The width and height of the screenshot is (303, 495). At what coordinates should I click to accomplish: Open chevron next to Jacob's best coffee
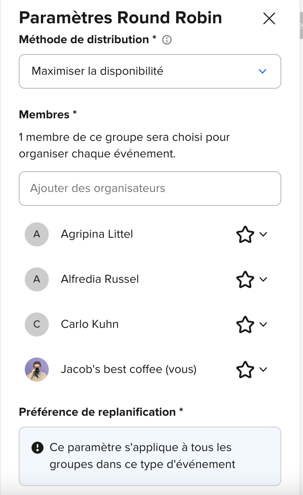[263, 370]
